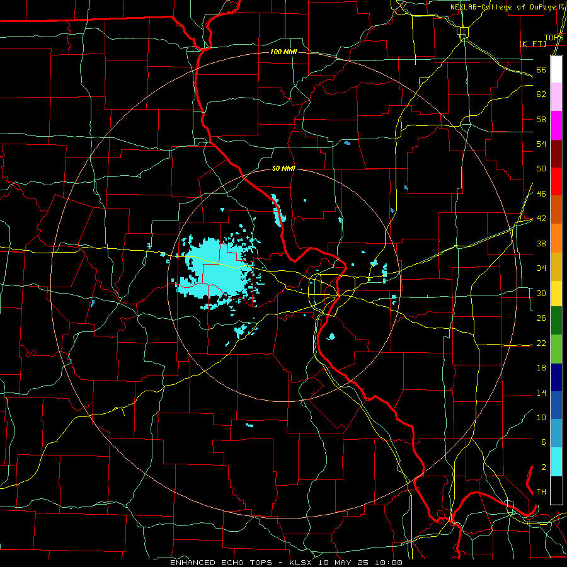Click the 66 legend value
The height and width of the screenshot is (567, 567).
[541, 69]
